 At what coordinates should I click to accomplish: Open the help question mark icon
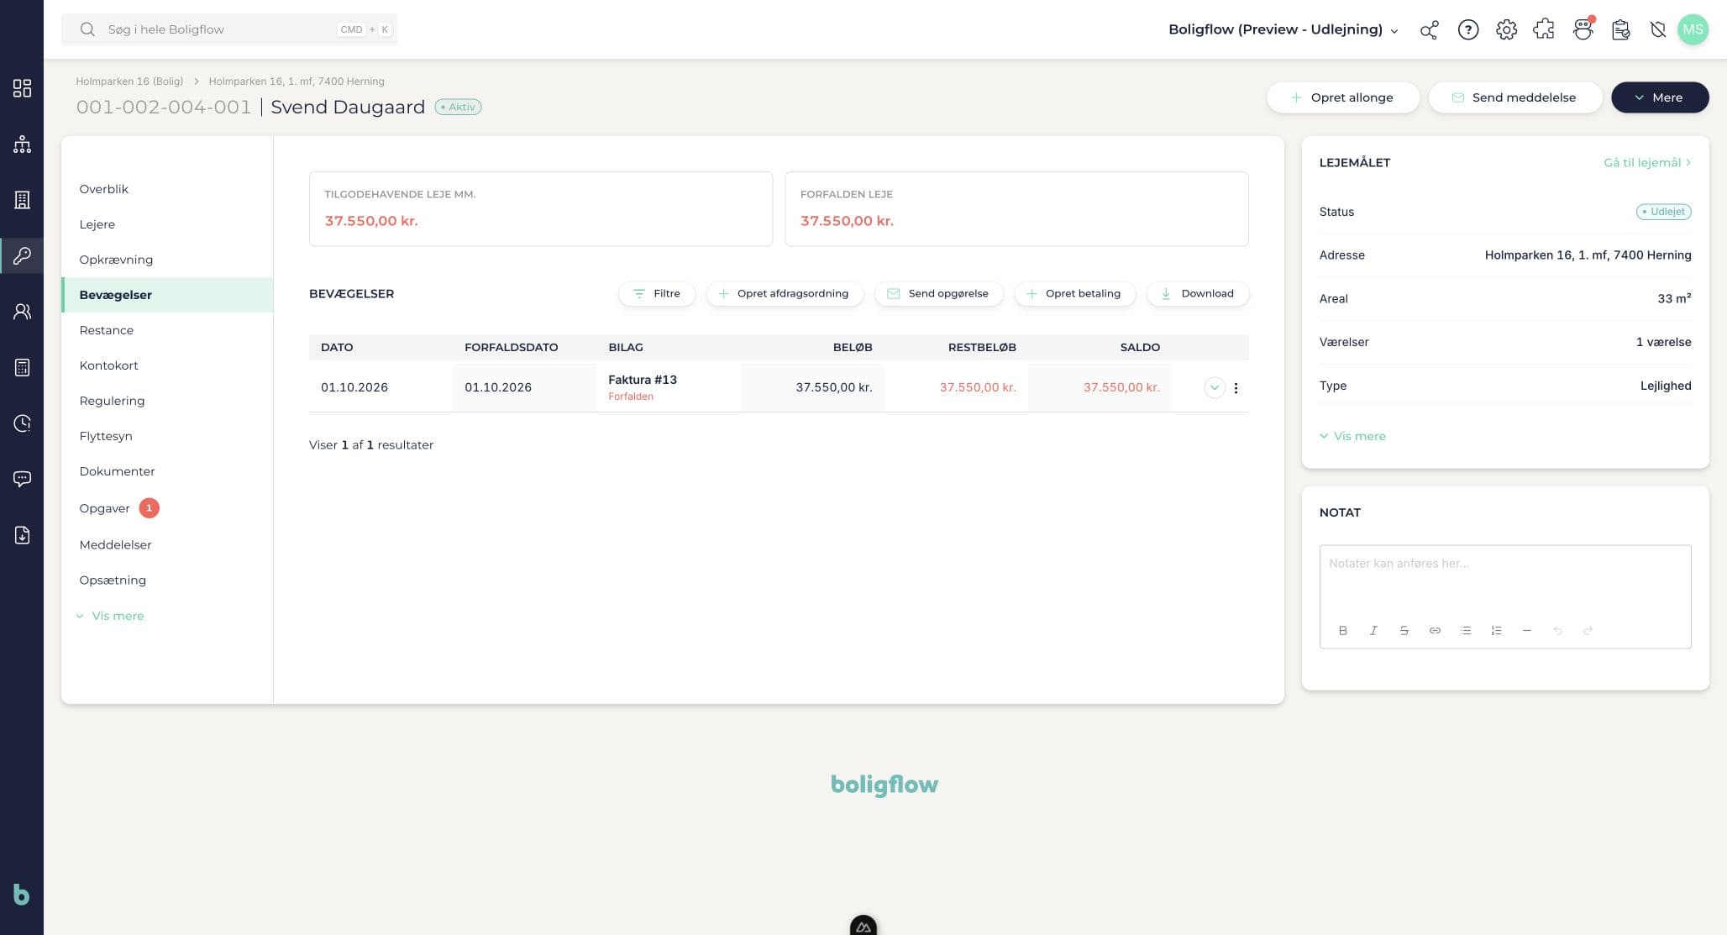click(1467, 30)
